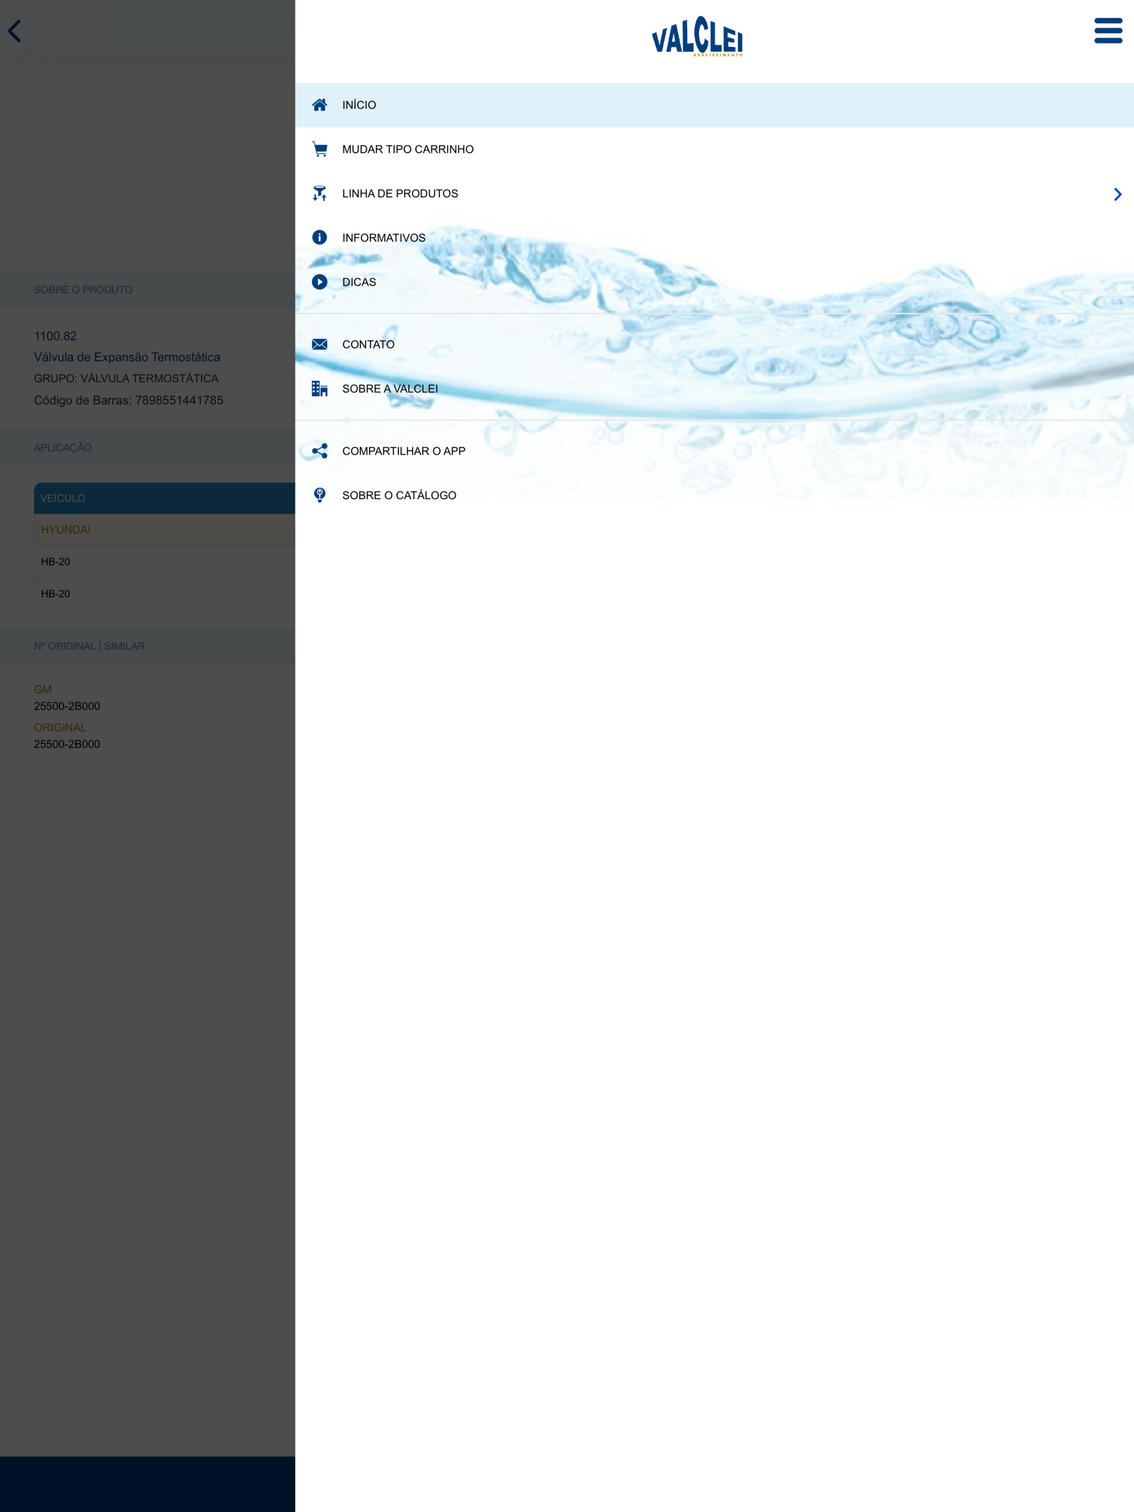Click the HYUNDAI row
This screenshot has height=1512, width=1134.
[164, 530]
